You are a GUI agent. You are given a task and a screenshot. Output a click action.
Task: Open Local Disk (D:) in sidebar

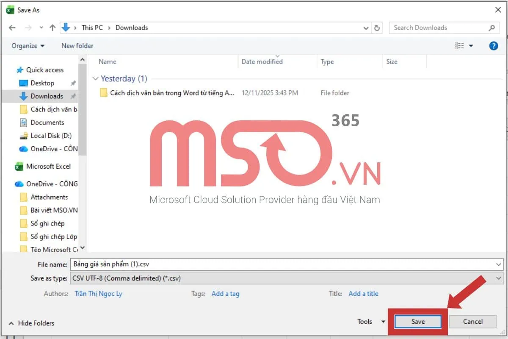point(51,136)
